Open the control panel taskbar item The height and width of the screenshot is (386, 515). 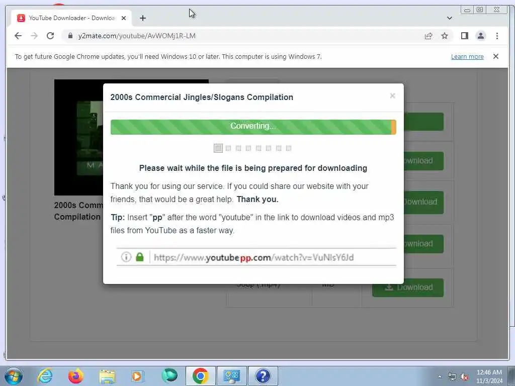231,376
